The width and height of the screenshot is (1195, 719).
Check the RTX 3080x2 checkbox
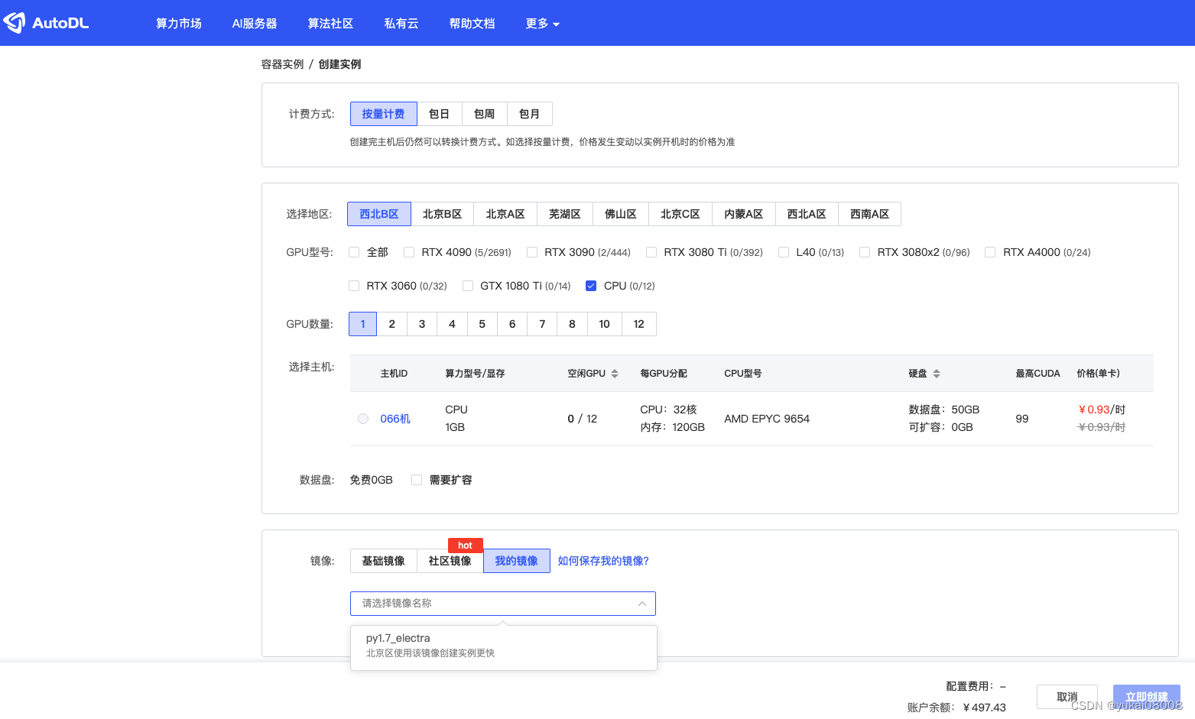865,252
